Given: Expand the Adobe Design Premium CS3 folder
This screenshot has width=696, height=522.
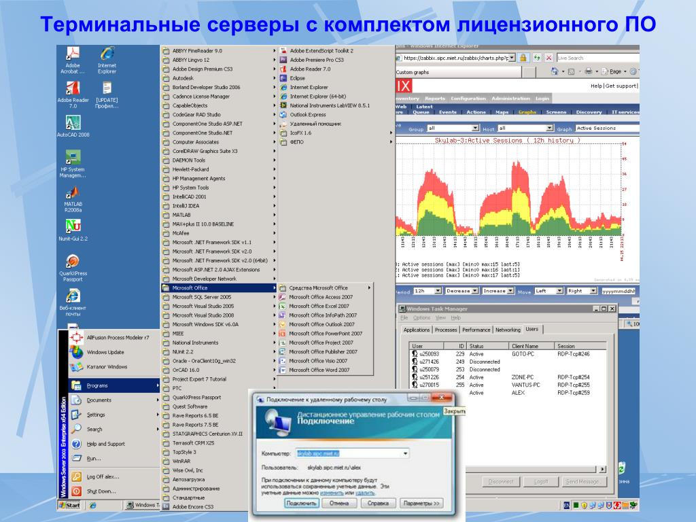Looking at the screenshot, I should (x=219, y=69).
